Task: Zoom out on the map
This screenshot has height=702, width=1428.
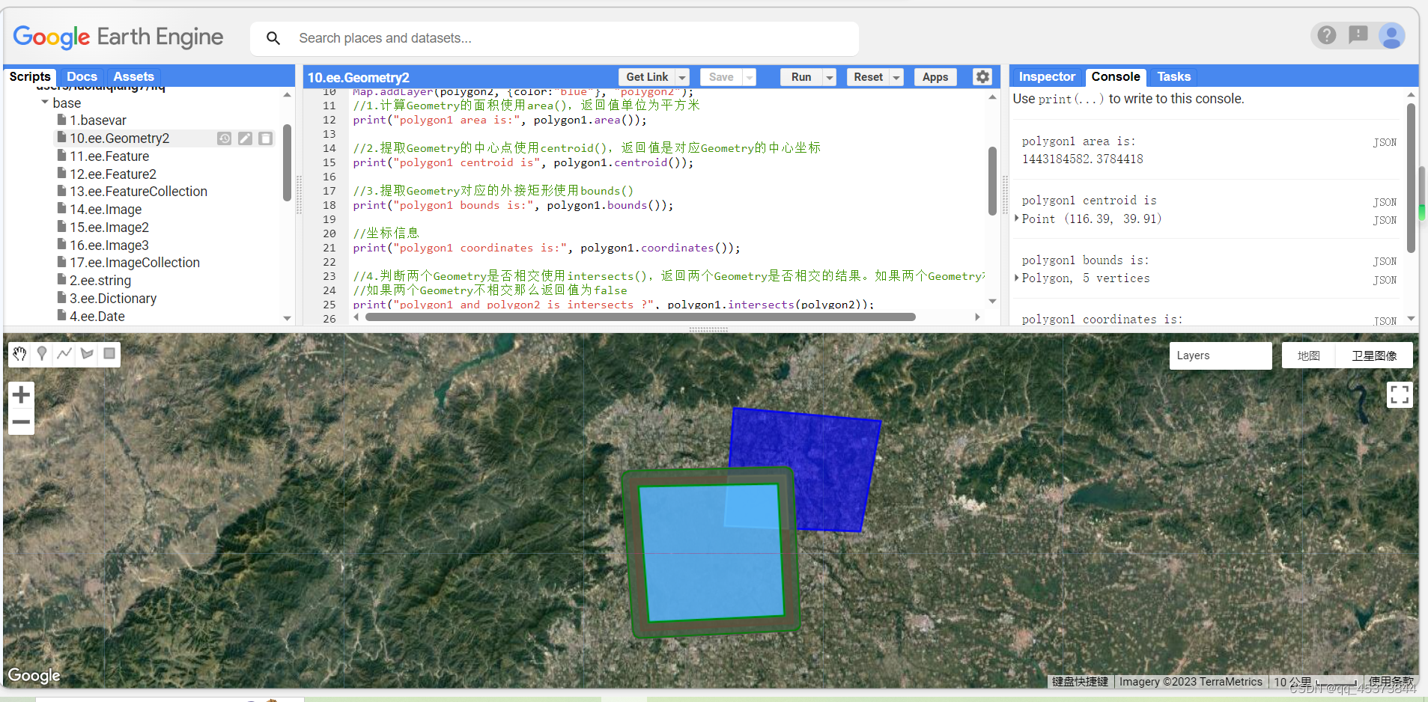Action: [21, 422]
